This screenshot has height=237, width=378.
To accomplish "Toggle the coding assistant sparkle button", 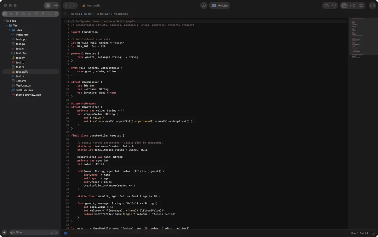I will [55, 5].
